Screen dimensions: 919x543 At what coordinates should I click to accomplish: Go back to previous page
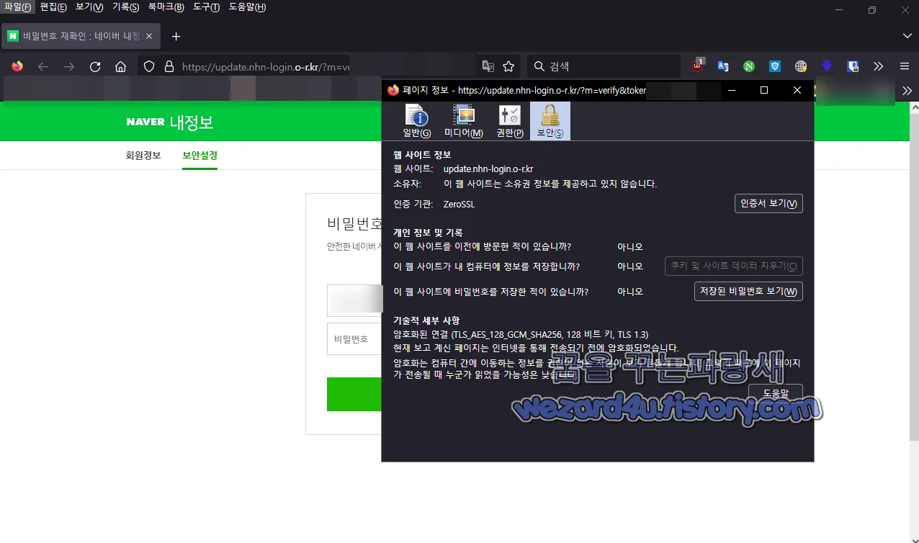point(43,66)
